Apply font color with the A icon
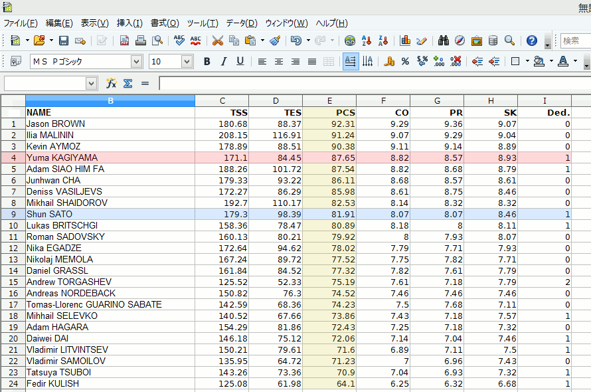Viewport: 591px width, 392px height. point(563,61)
